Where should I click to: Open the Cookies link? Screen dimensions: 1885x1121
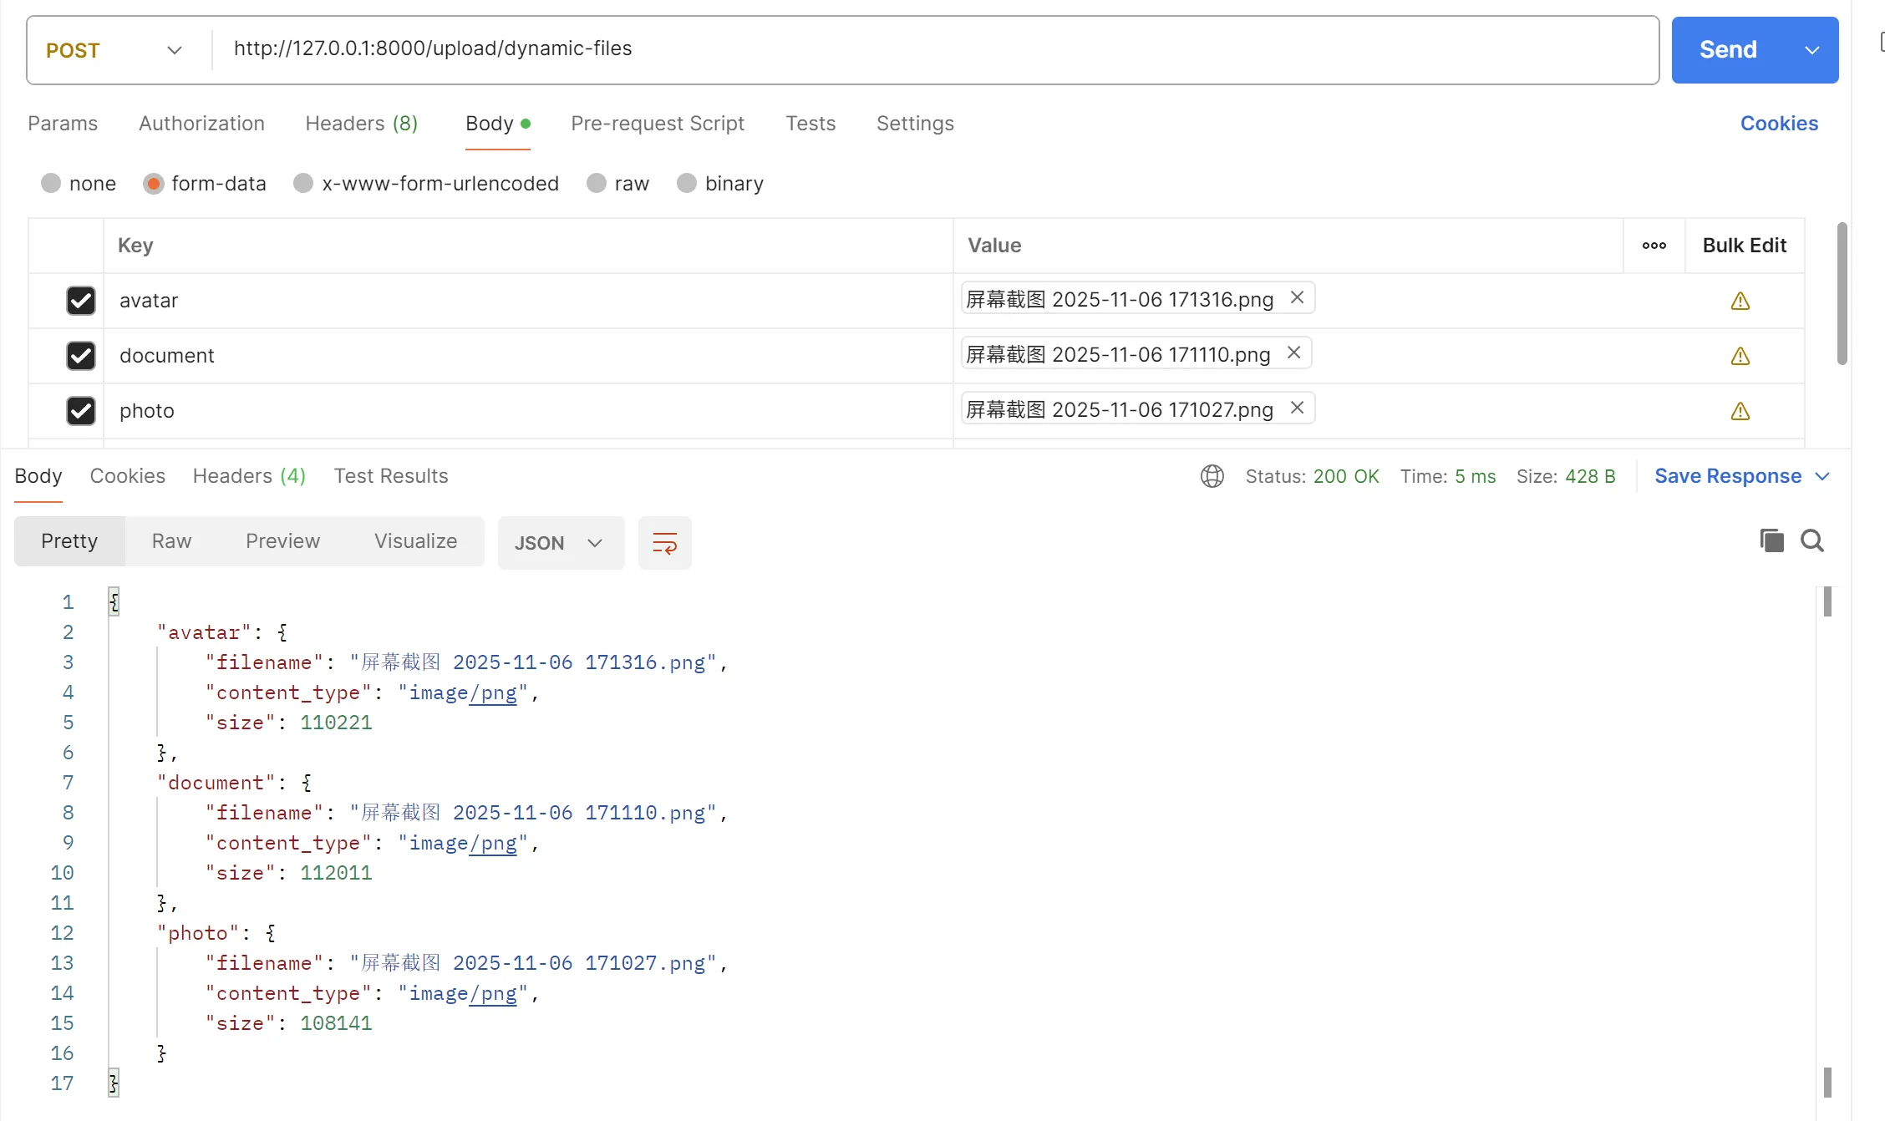point(1779,124)
